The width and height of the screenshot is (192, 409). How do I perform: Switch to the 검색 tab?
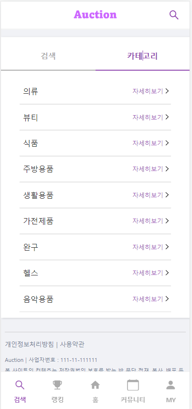coord(48,56)
